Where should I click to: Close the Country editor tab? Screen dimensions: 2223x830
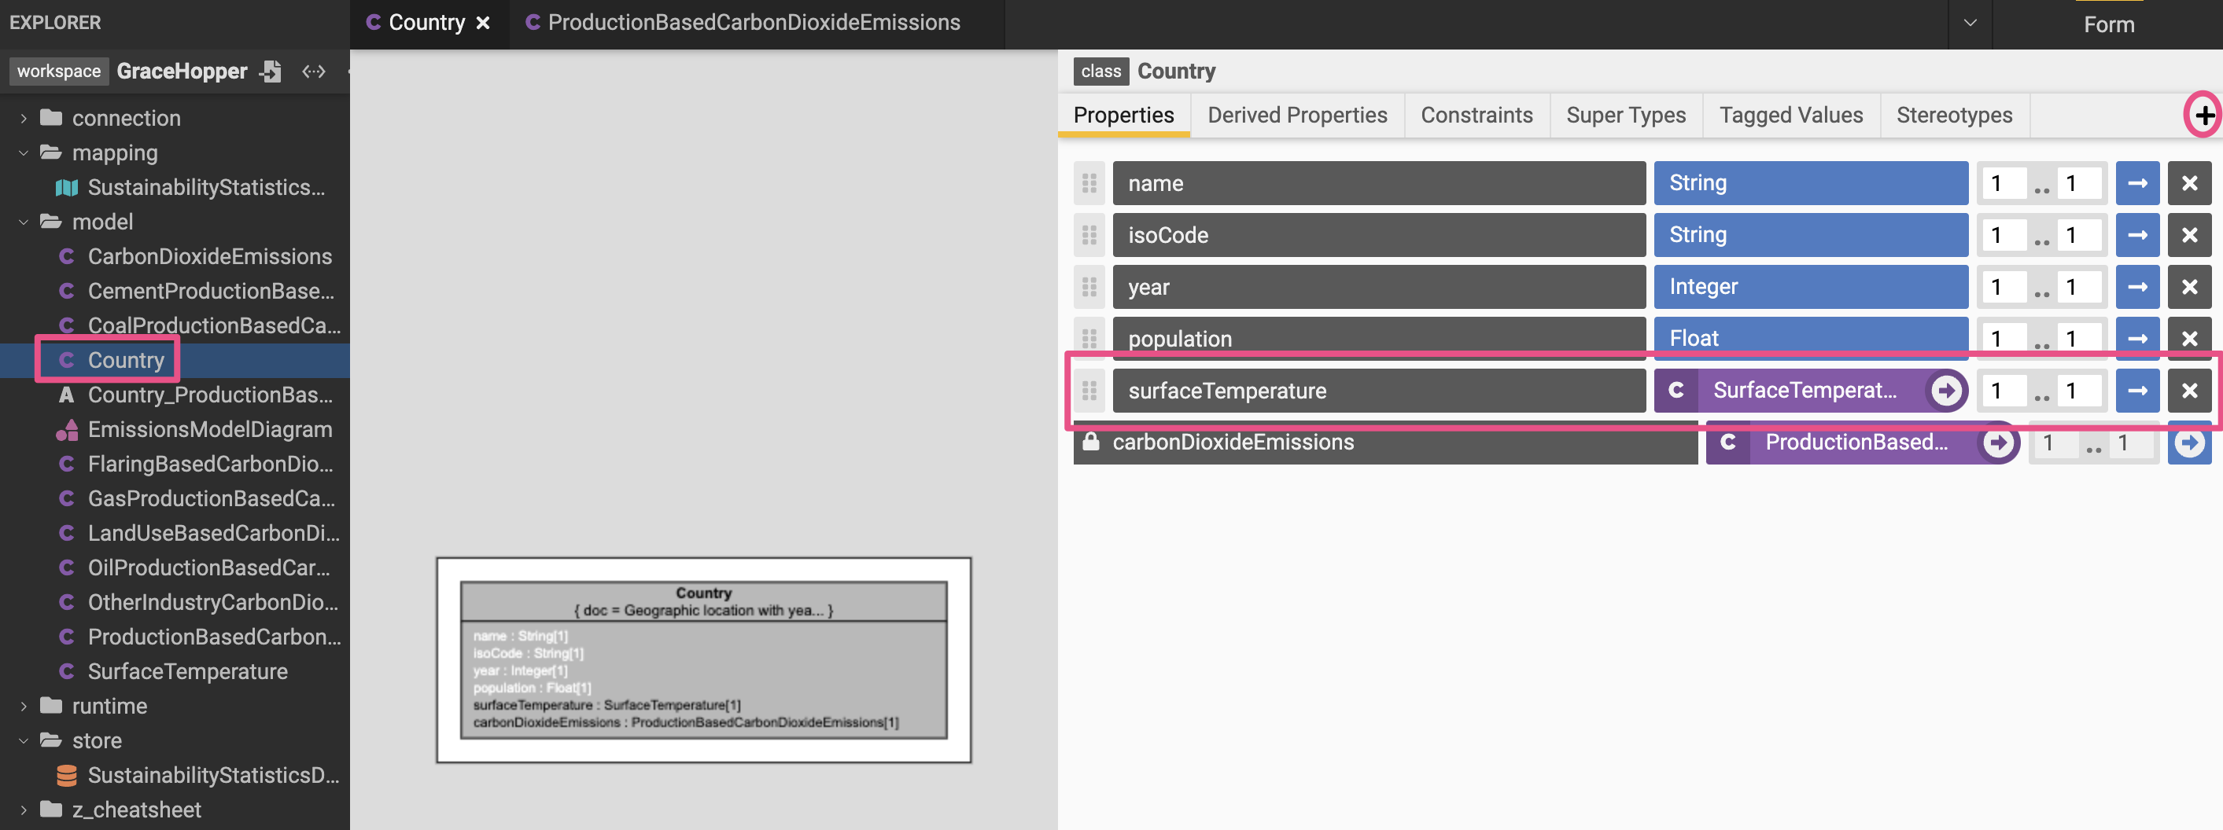483,23
